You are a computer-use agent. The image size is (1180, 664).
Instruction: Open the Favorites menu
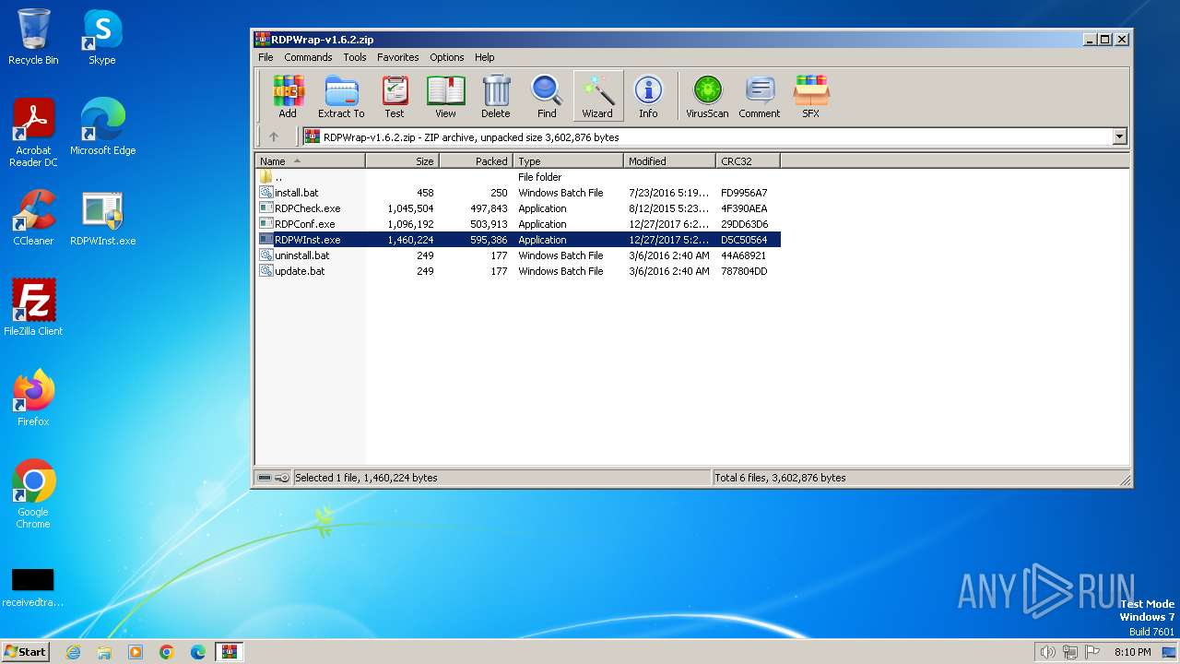398,57
